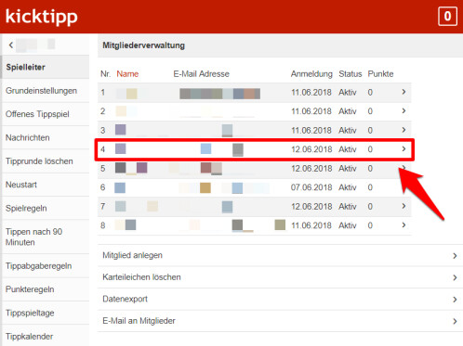Open Offenes Tippspiel settings
Screen dimensions: 463x346
click(46, 114)
